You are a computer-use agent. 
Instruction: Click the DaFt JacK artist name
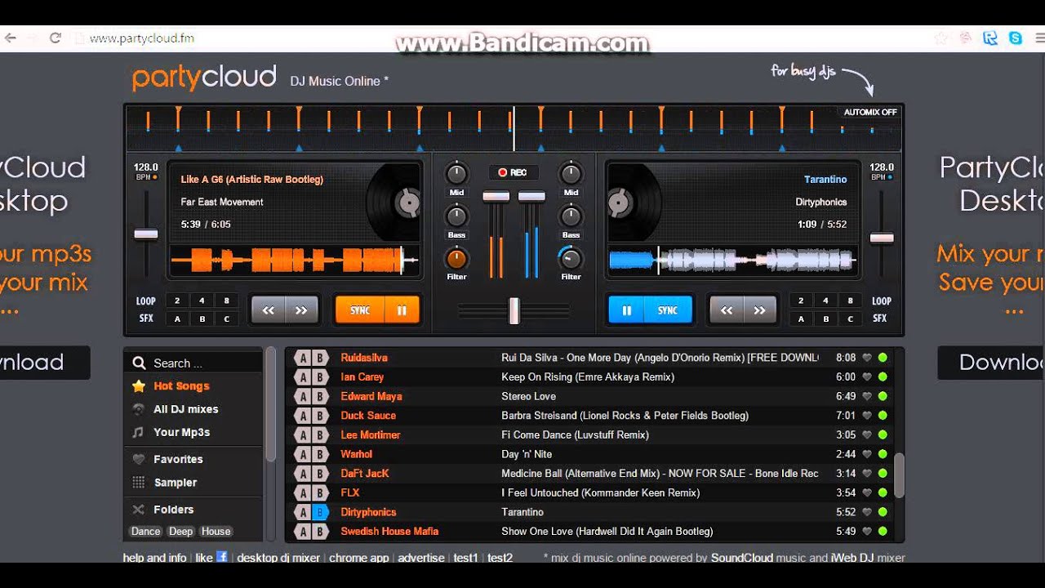coord(365,474)
